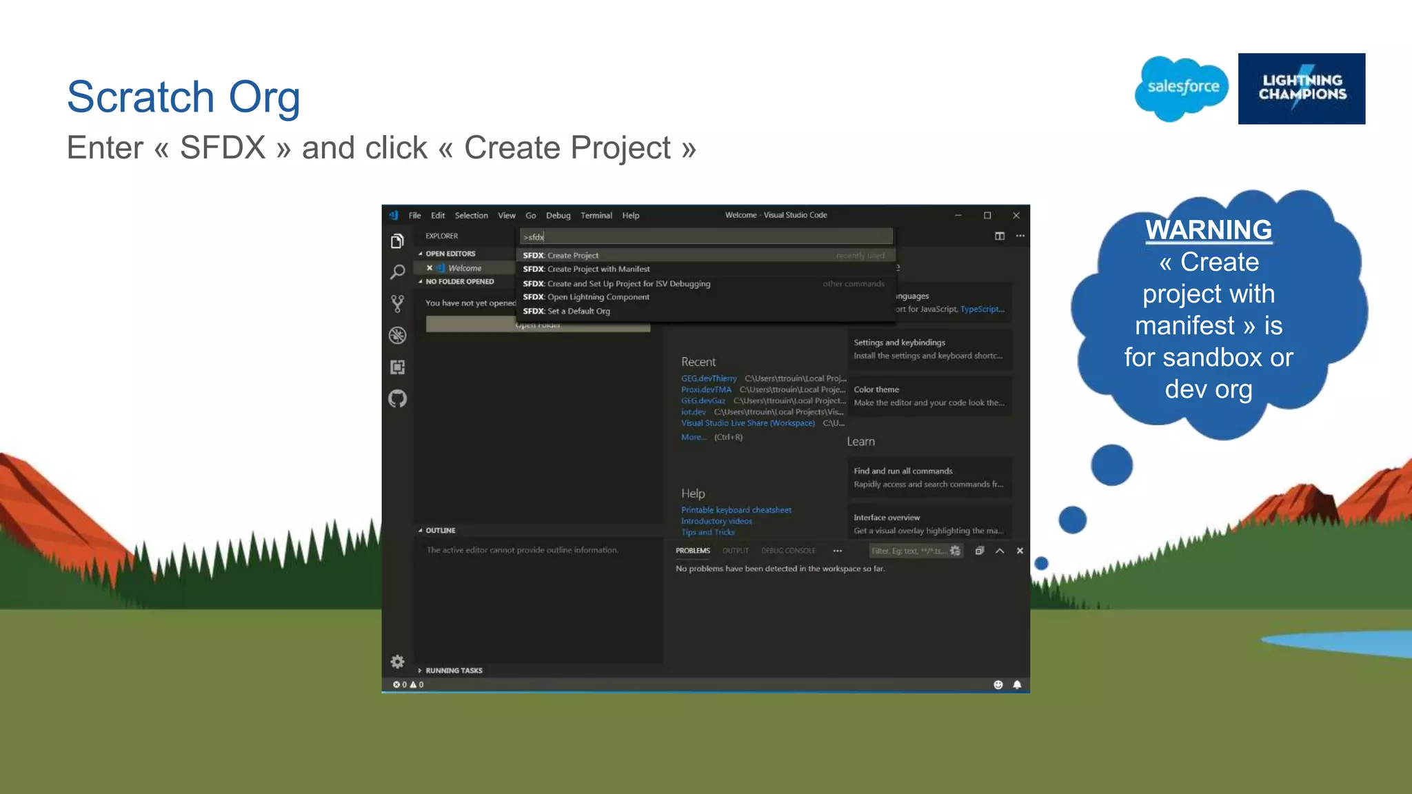Open the Debug menu
1412x794 pixels.
click(558, 215)
